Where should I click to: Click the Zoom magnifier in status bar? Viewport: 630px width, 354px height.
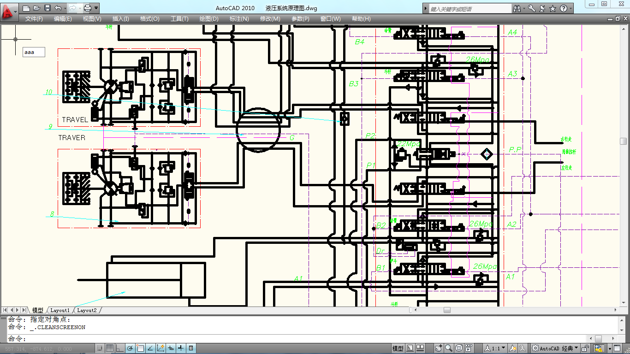pyautogui.click(x=449, y=348)
